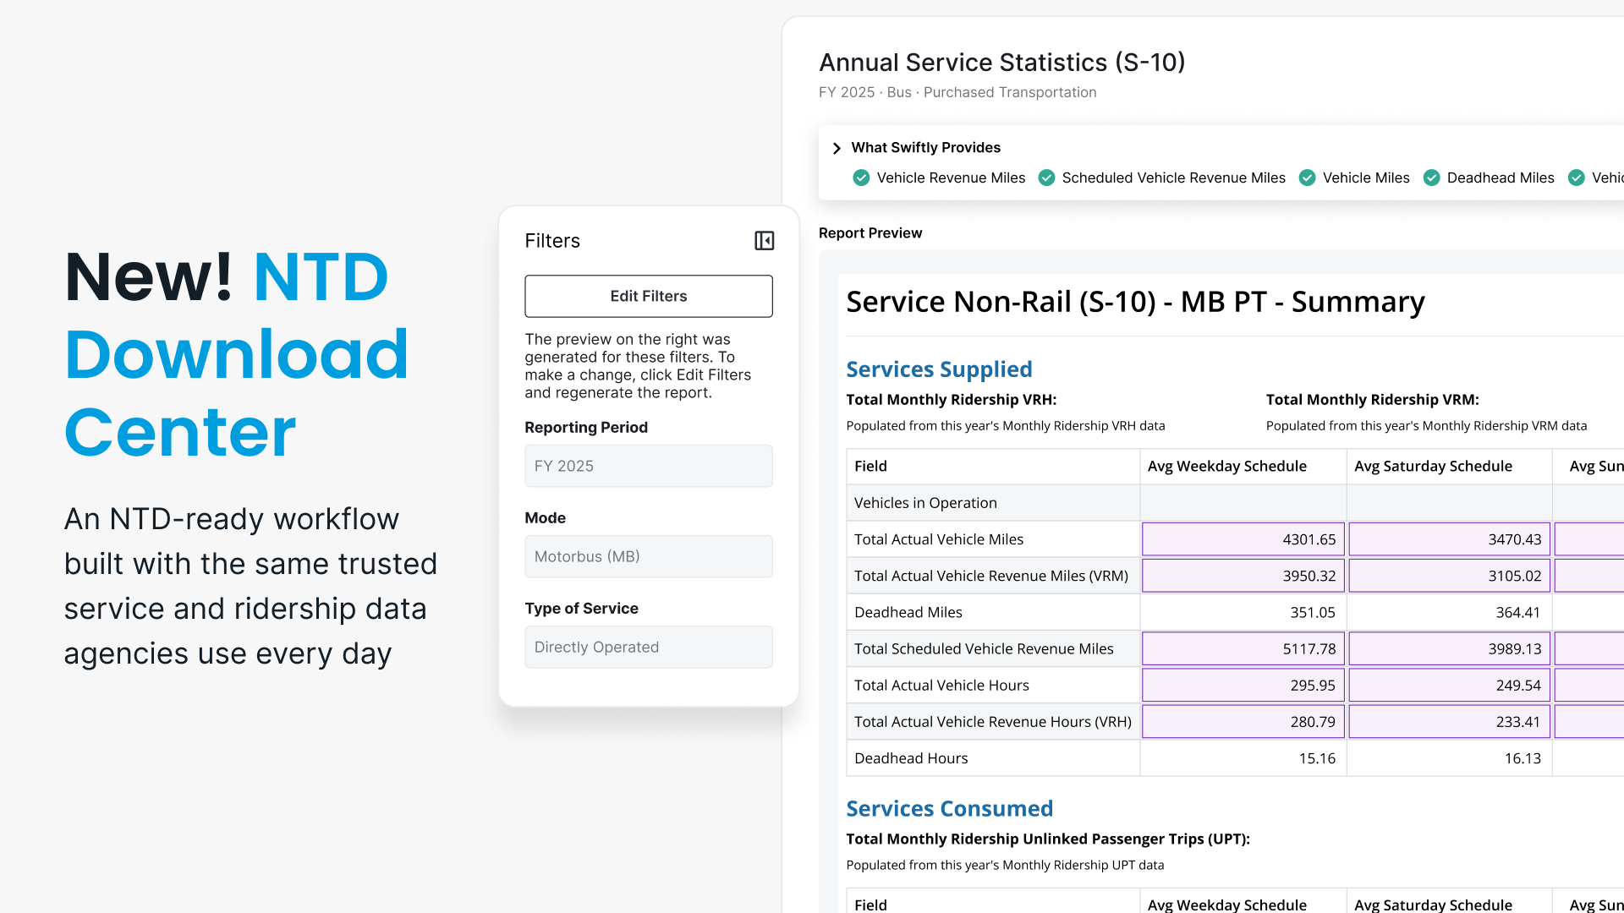Open the Type of Service Directly Operated field
Image resolution: width=1624 pixels, height=913 pixels.
pos(649,647)
